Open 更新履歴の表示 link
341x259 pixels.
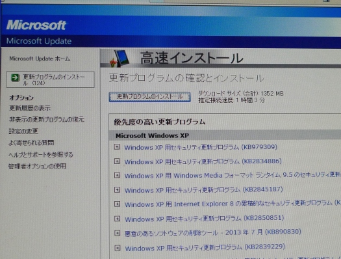(30, 108)
